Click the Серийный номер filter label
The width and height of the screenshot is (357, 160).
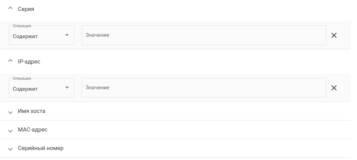tap(41, 148)
